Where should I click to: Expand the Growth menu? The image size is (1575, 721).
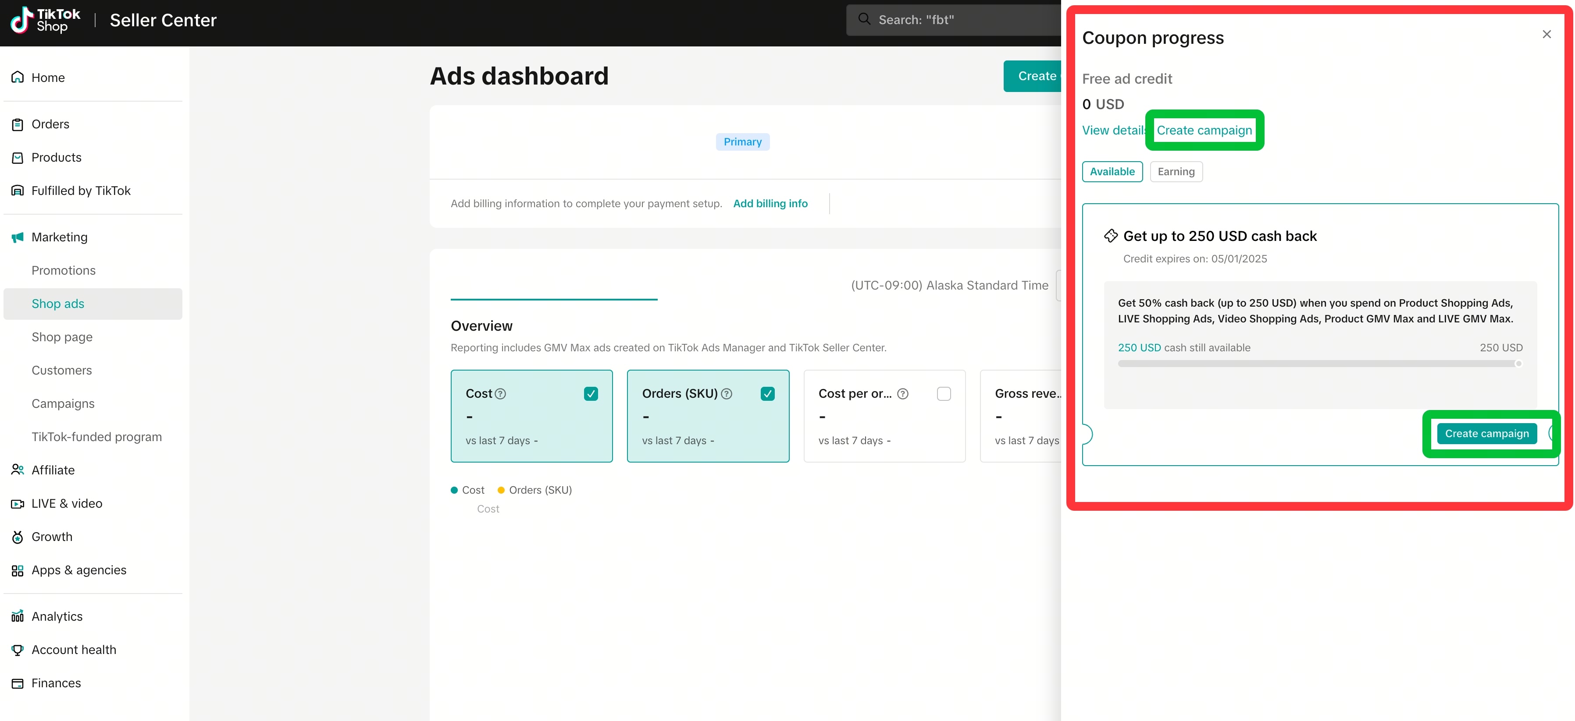pos(93,537)
